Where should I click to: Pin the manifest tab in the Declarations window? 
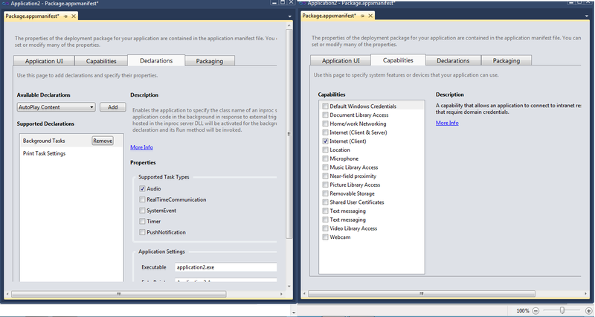click(x=65, y=15)
